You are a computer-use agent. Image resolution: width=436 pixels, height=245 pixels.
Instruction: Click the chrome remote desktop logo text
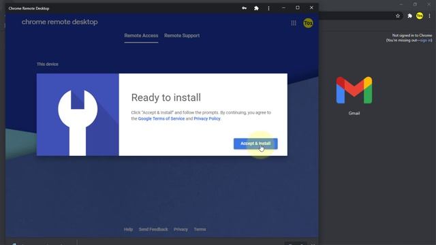coord(59,22)
